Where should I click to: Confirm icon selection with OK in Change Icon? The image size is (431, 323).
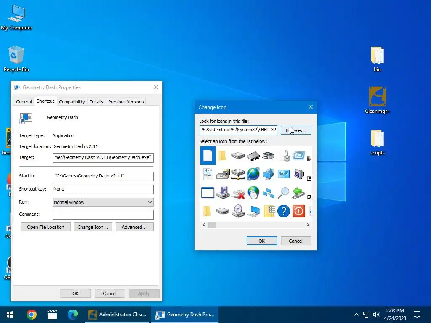[x=262, y=241]
